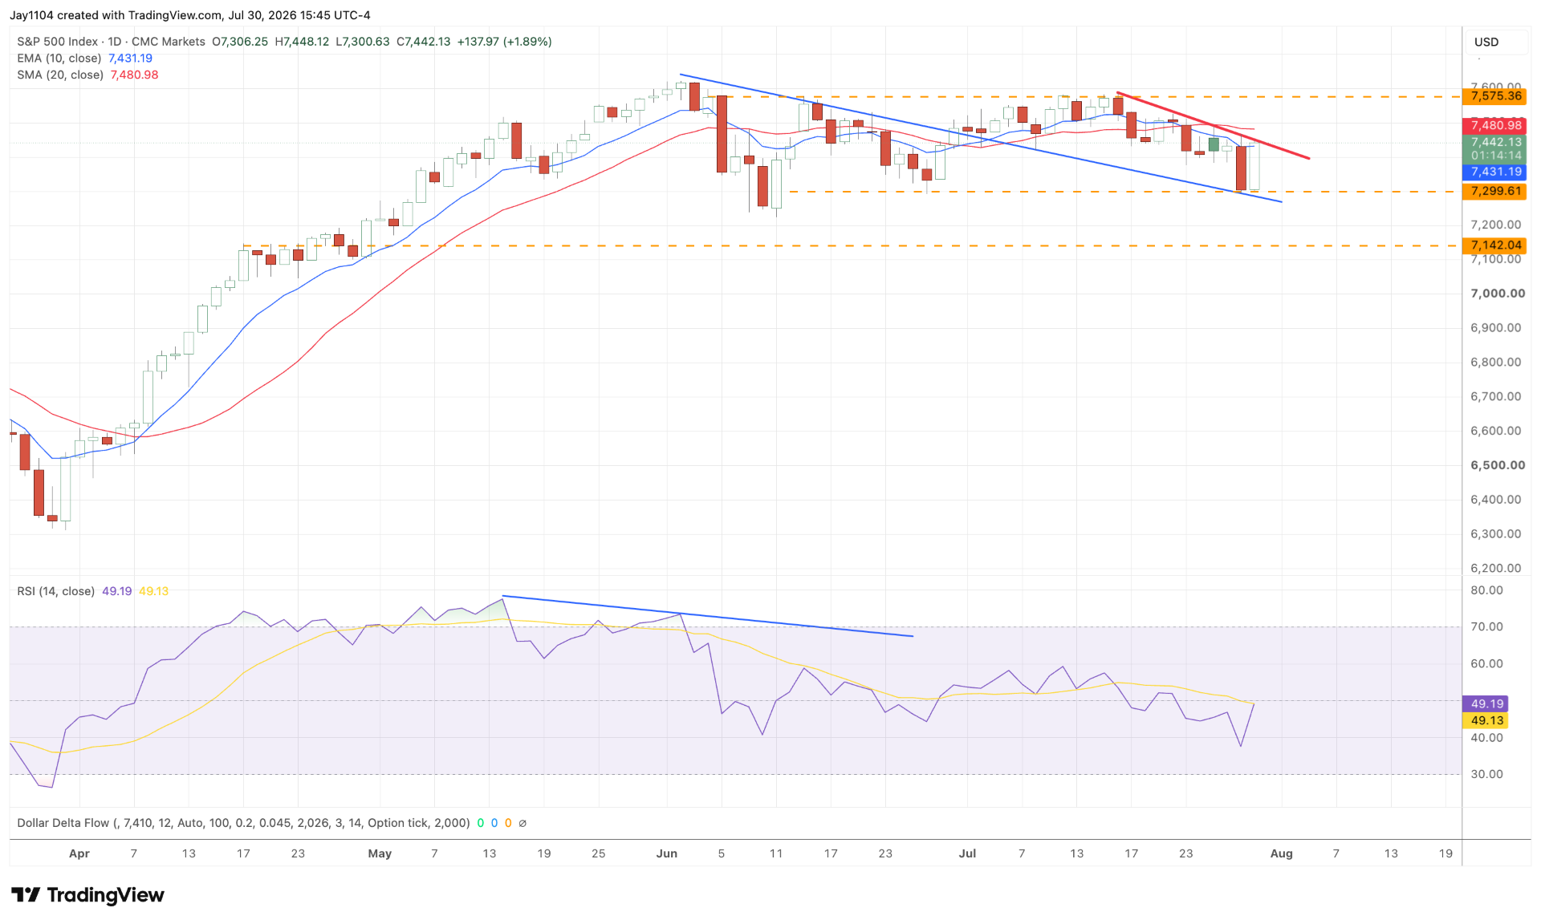
Task: Click the TradingView logo at bottom left
Action: click(87, 895)
